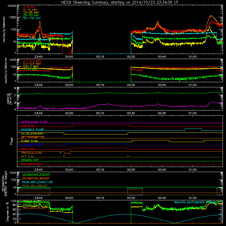The width and height of the screenshot is (226, 226).
Task: Select the REAR_DEC_CHAN/128 legend label
Action: 37,182
